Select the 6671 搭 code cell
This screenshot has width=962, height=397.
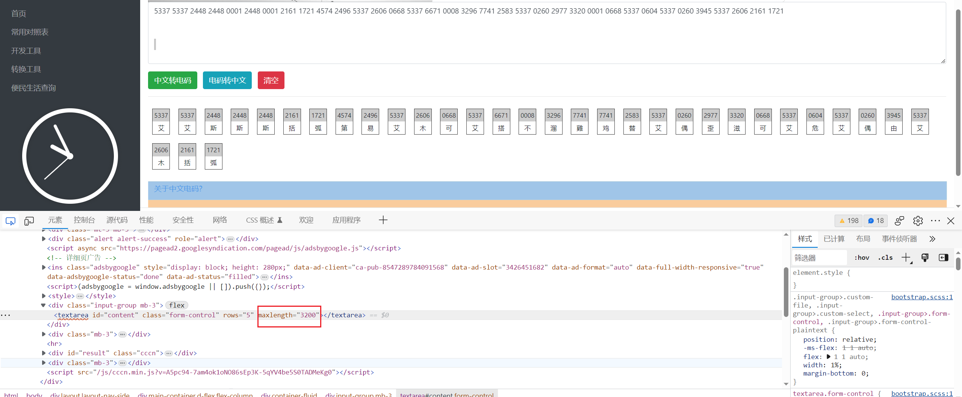(501, 122)
